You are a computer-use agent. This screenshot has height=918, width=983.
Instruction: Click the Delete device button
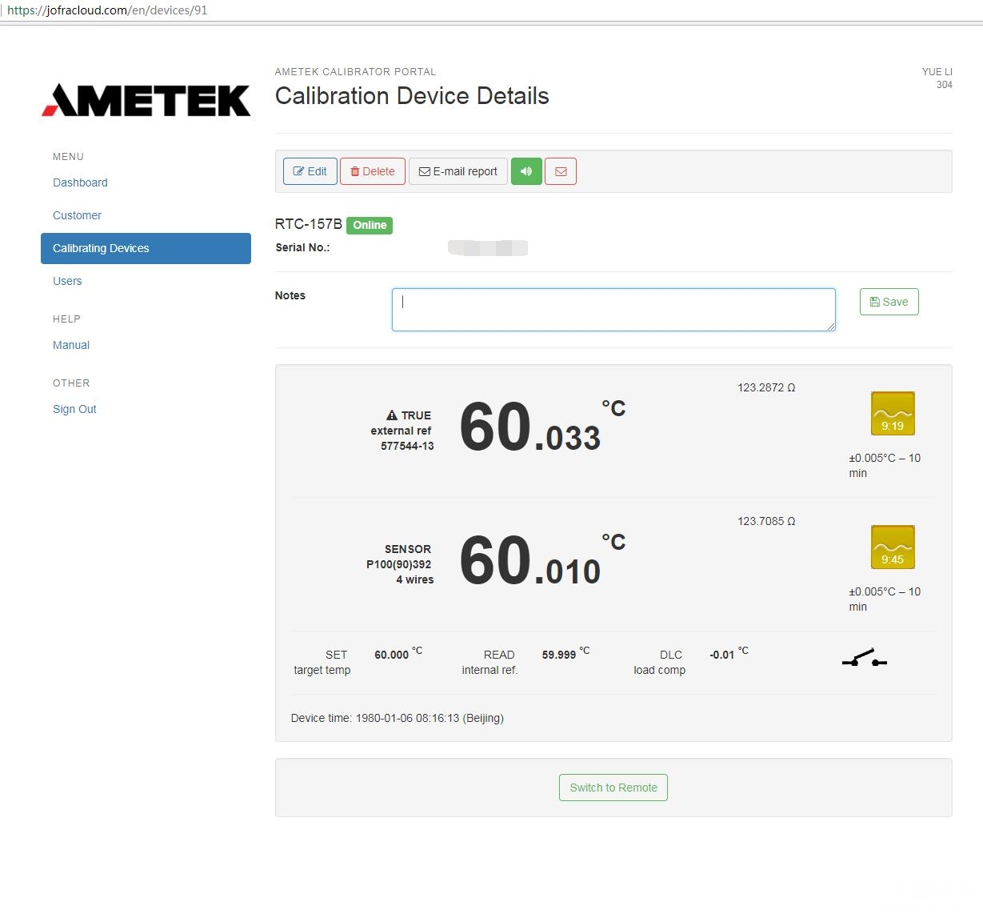click(373, 171)
